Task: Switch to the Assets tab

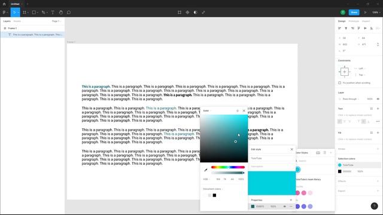Action: click(x=17, y=21)
